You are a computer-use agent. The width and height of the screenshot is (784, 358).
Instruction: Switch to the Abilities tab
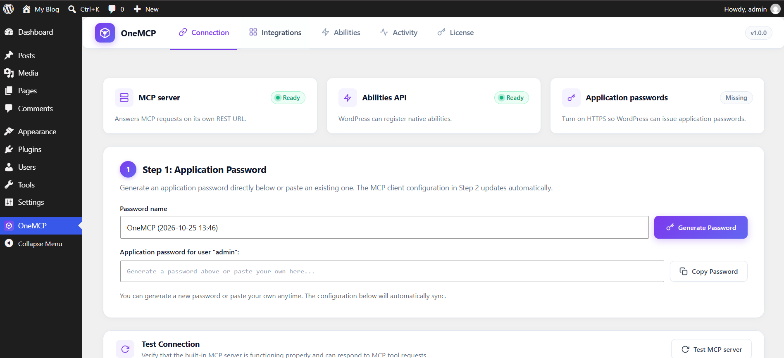click(x=341, y=33)
